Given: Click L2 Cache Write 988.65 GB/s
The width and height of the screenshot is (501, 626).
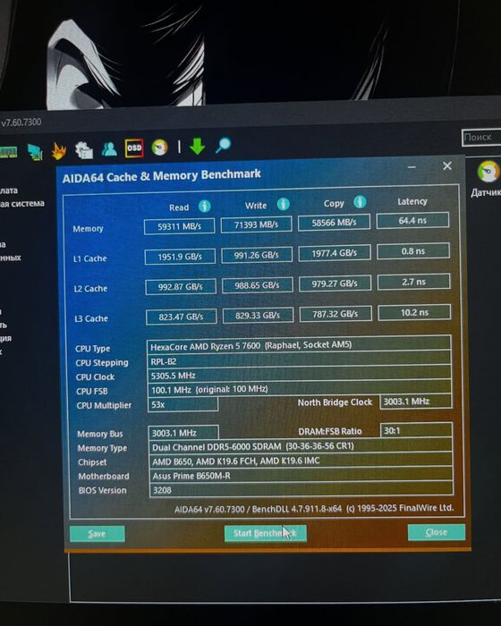Looking at the screenshot, I should (x=258, y=285).
